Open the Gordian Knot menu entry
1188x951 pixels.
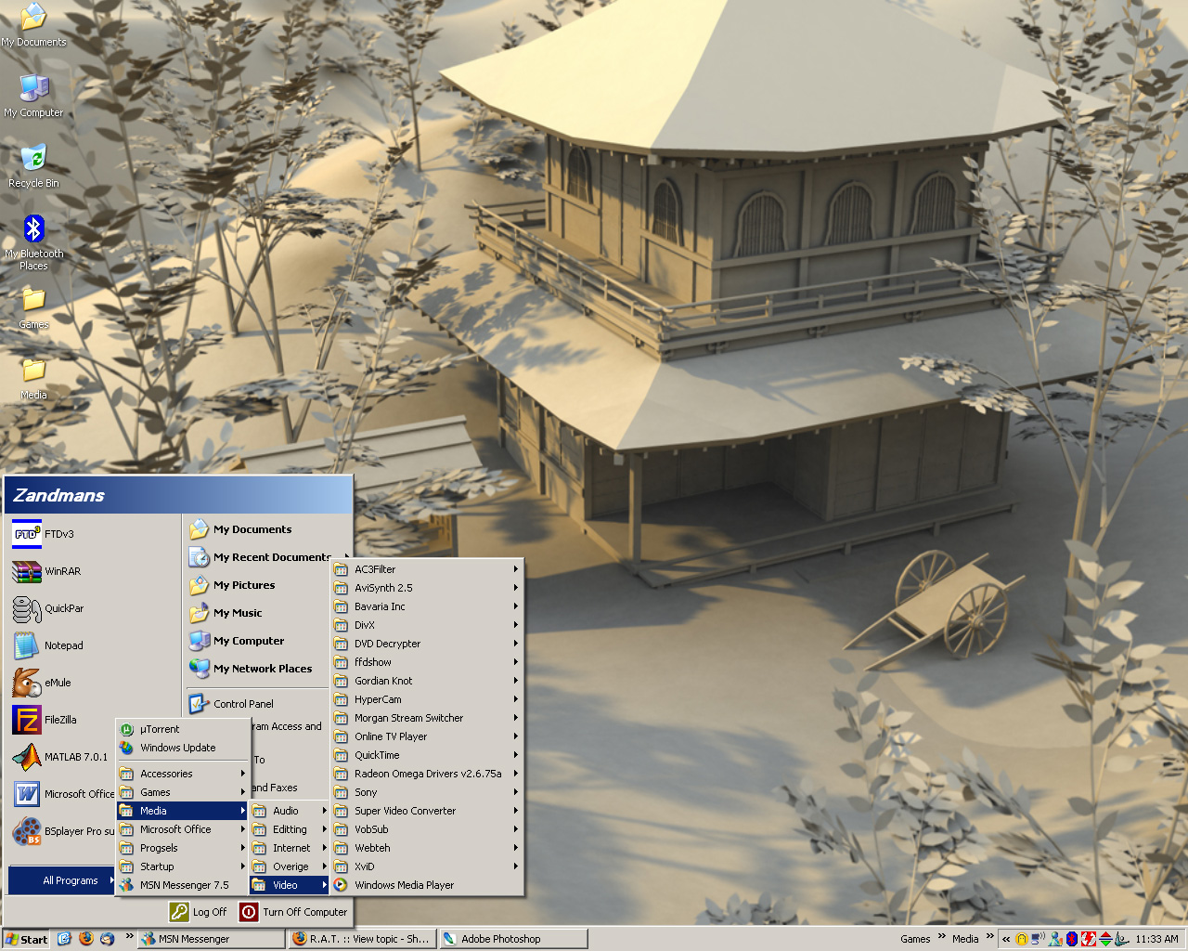pos(383,681)
